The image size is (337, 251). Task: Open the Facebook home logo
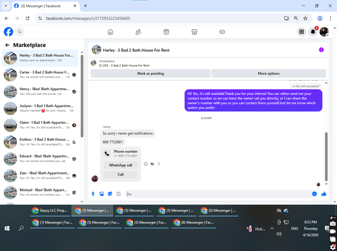pyautogui.click(x=9, y=32)
